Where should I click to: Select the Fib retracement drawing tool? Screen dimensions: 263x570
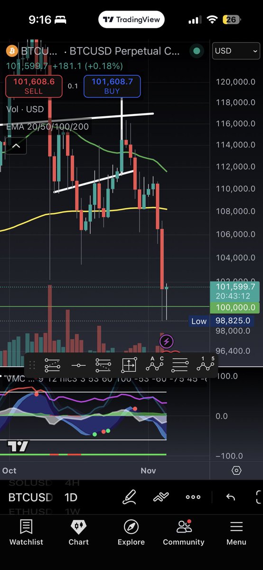pos(53,365)
